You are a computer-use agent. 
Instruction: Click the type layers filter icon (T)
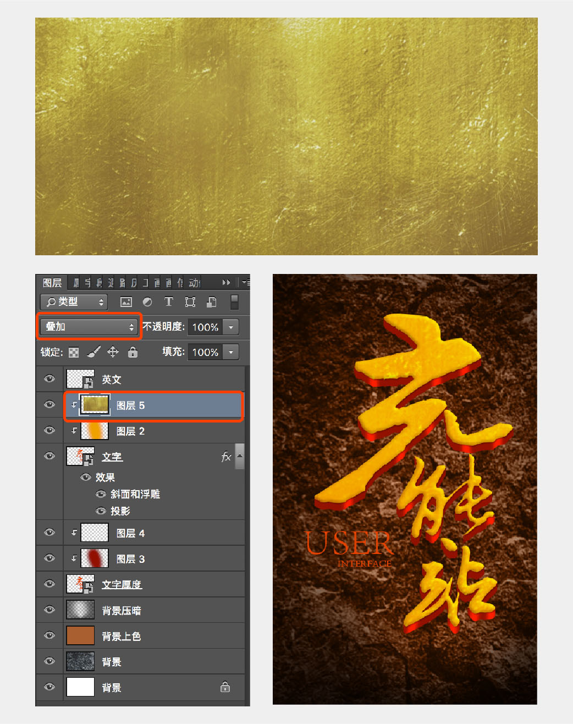(168, 302)
